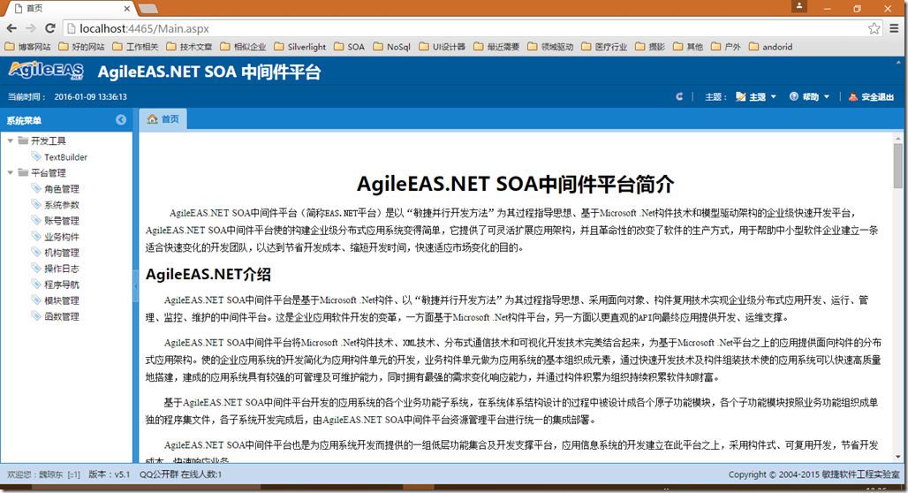
Task: Open 机构管理 in the menu tree
Action: coord(61,253)
